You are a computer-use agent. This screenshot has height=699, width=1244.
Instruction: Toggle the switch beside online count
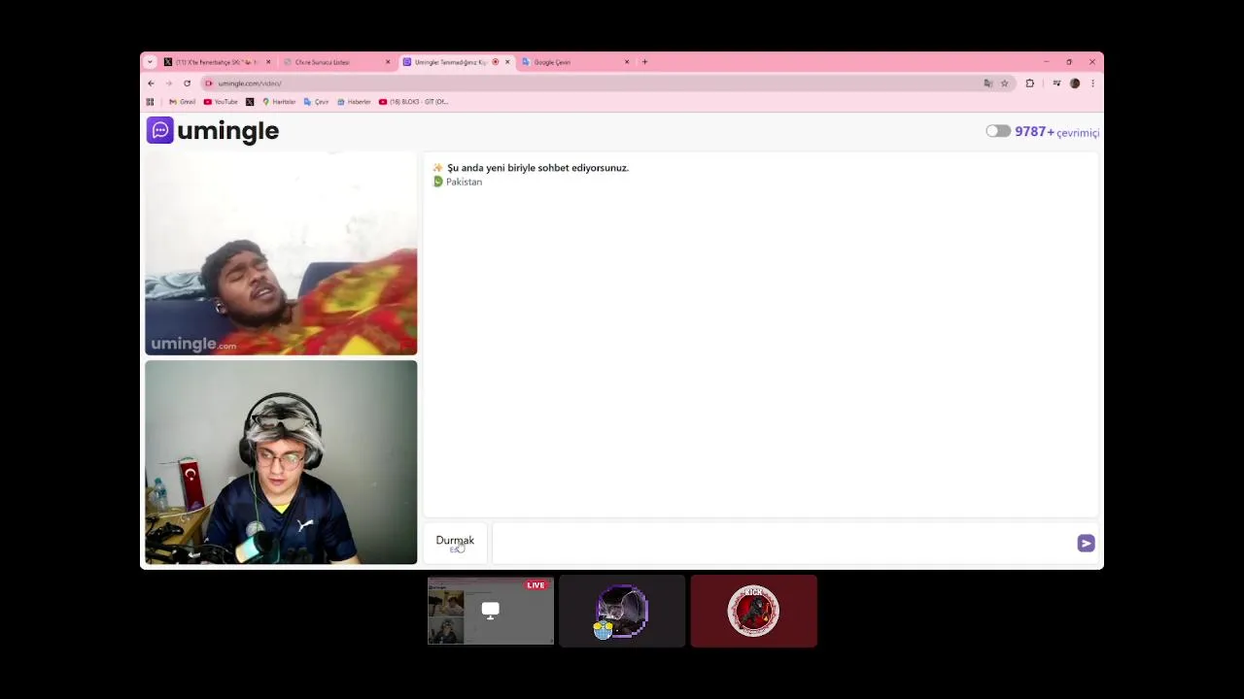(997, 131)
